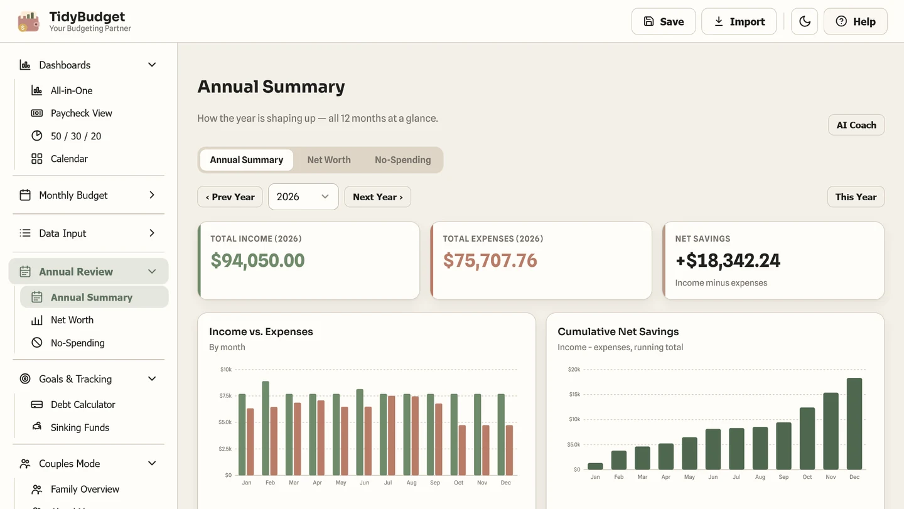Go to Prev Year
This screenshot has height=509, width=904.
click(x=230, y=197)
